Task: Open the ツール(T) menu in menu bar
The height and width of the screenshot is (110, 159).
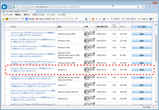Action: pos(51,15)
